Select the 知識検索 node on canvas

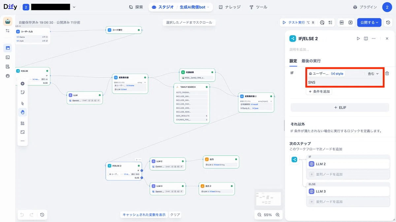(x=197, y=75)
